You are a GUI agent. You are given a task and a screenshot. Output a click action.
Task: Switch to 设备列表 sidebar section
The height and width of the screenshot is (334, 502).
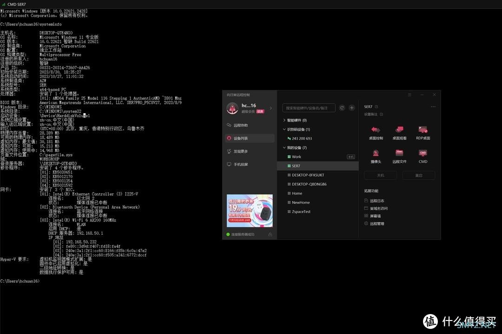(250, 138)
